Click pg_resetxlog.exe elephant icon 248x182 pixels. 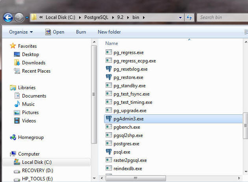click(109, 69)
